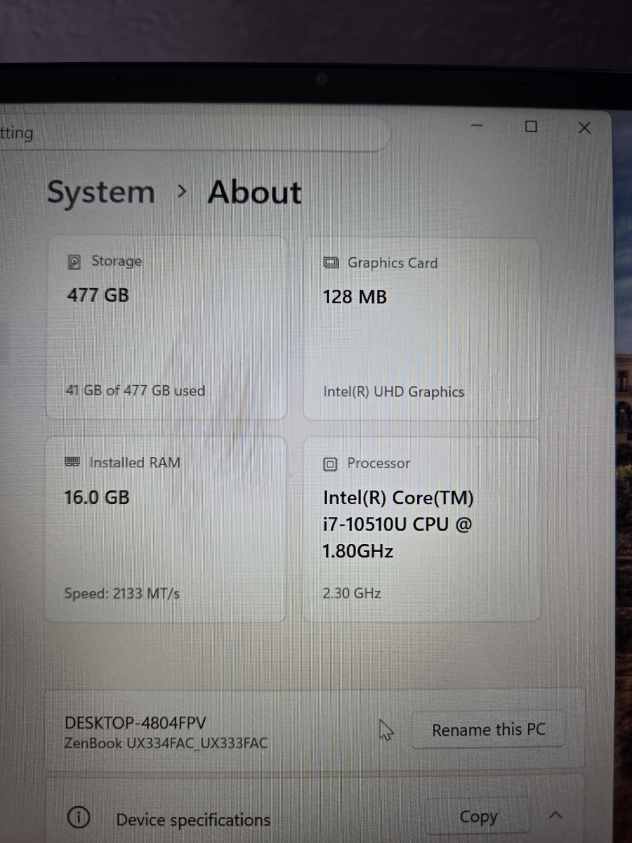632x843 pixels.
Task: Click the Device specifications info icon
Action: coord(78,818)
